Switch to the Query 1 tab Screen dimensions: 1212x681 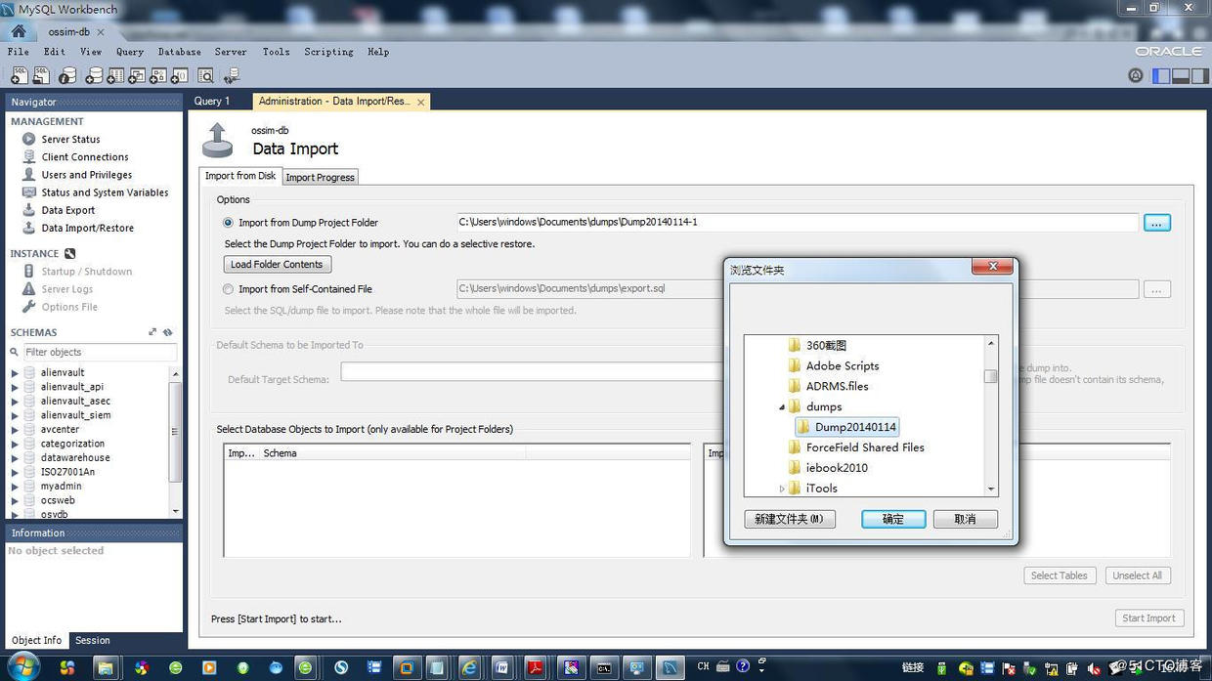(x=212, y=101)
